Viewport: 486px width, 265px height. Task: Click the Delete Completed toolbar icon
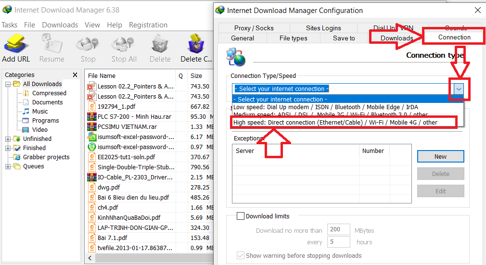coord(196,43)
